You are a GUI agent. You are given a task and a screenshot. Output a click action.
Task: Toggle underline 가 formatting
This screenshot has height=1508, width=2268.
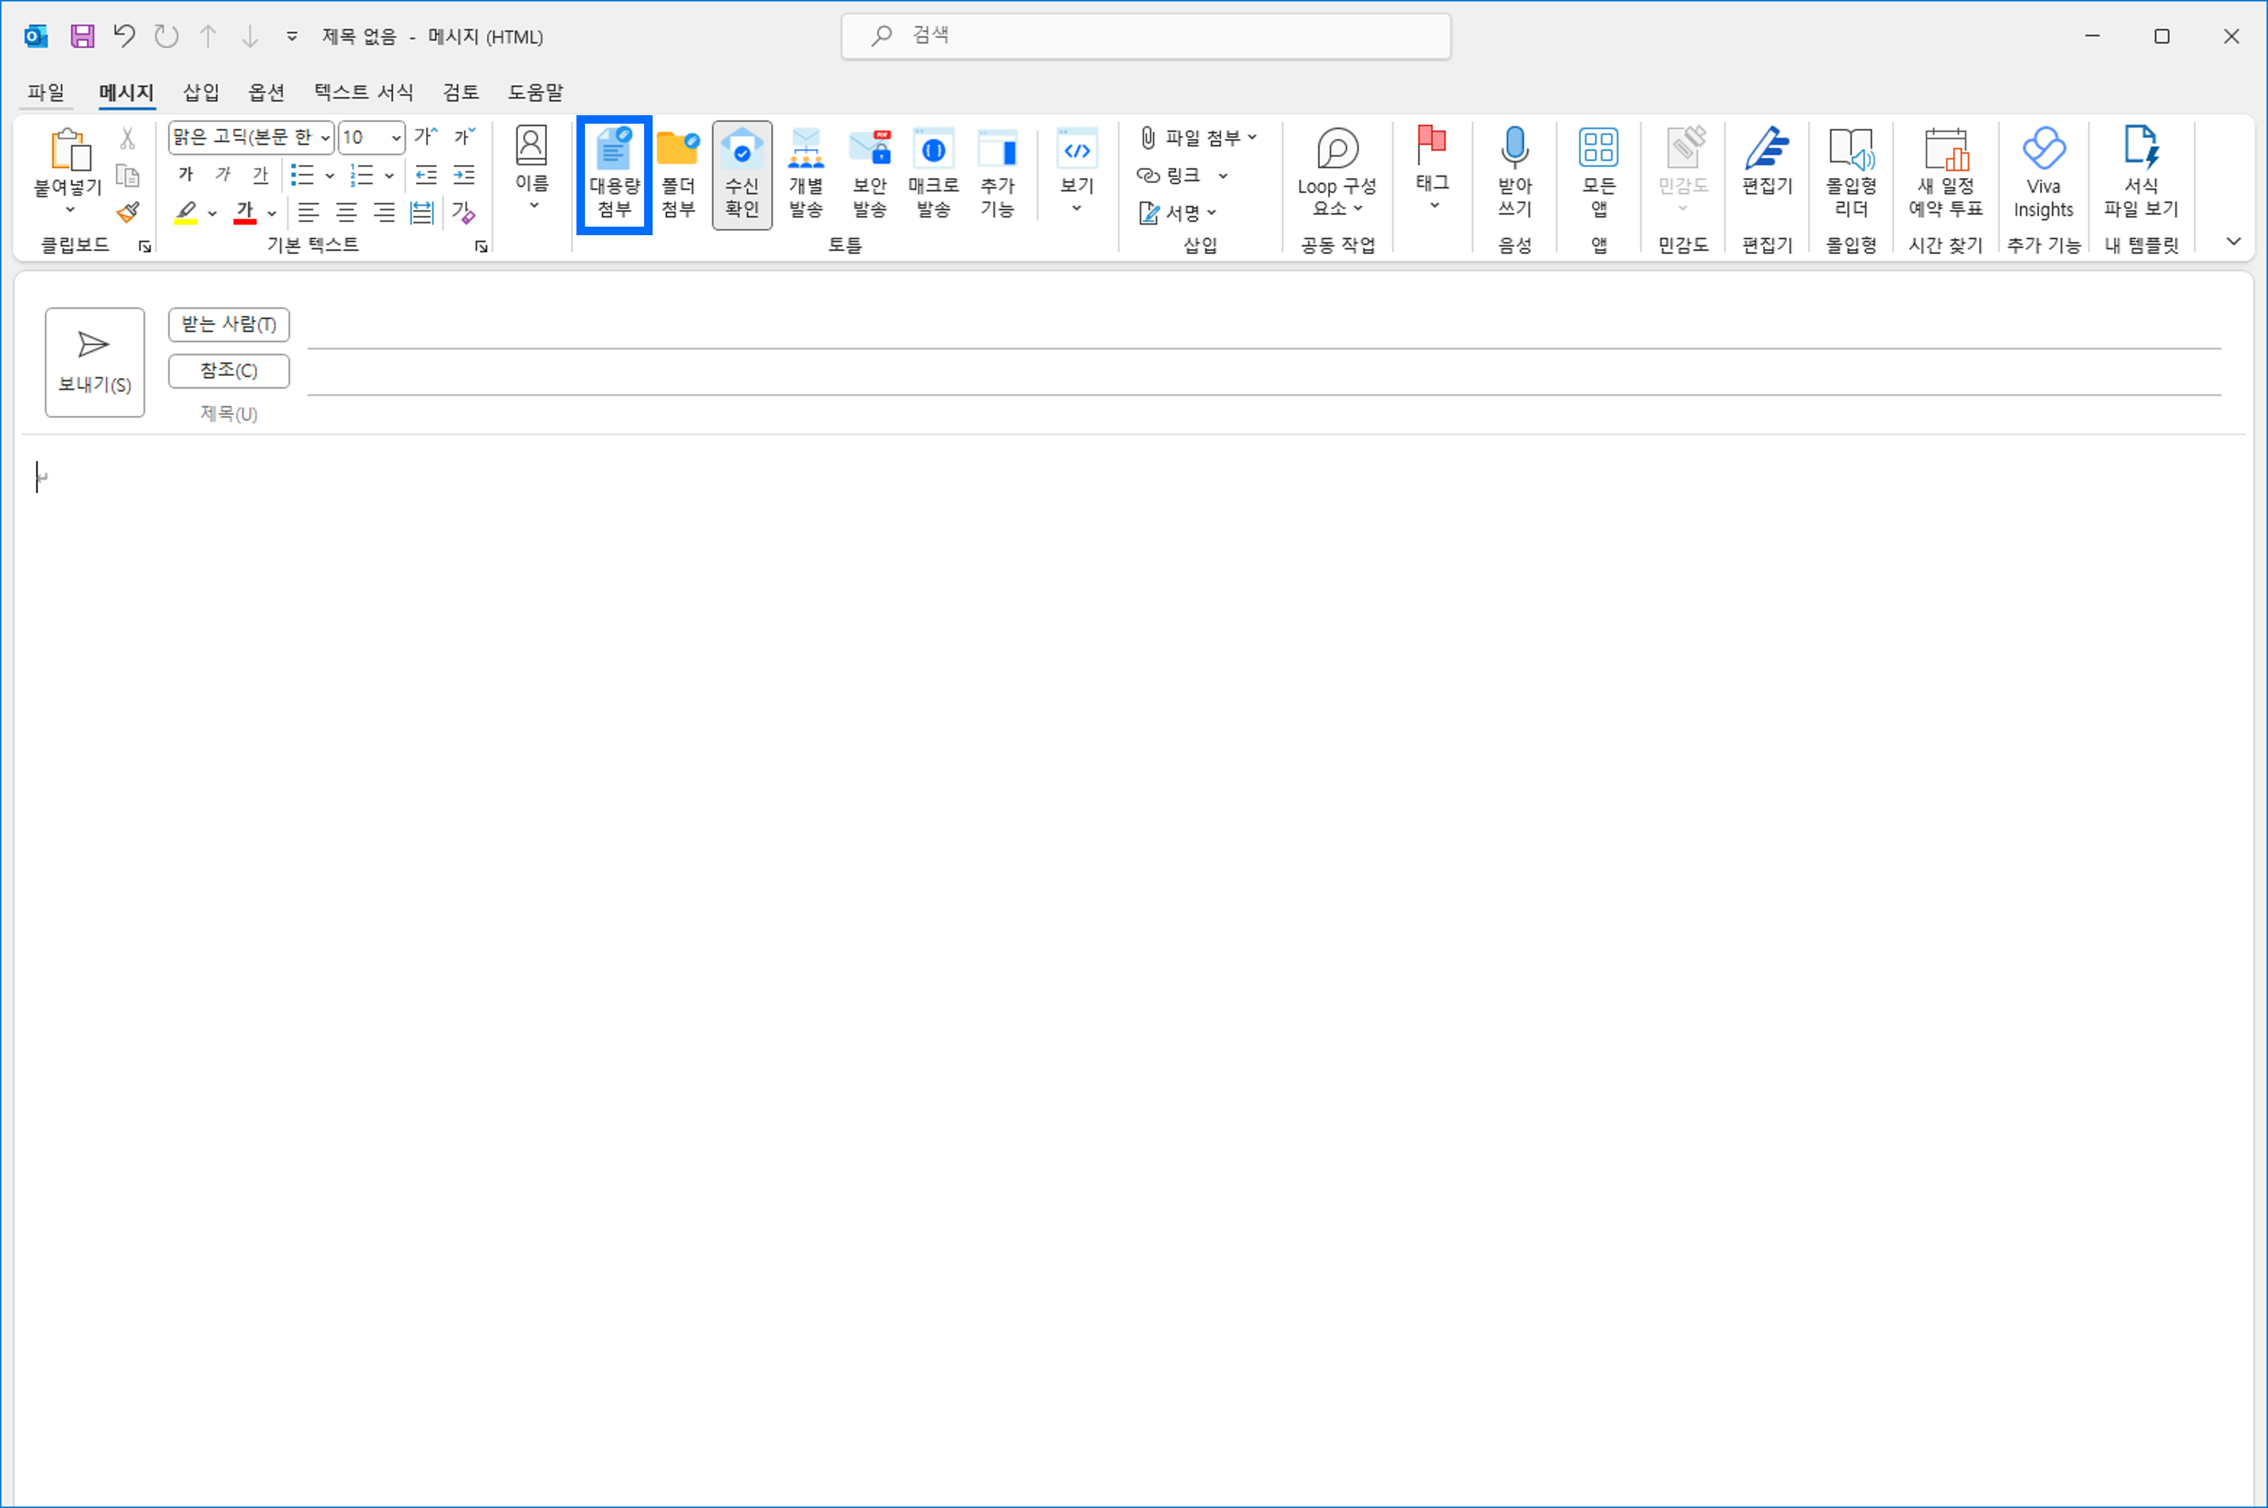[260, 174]
